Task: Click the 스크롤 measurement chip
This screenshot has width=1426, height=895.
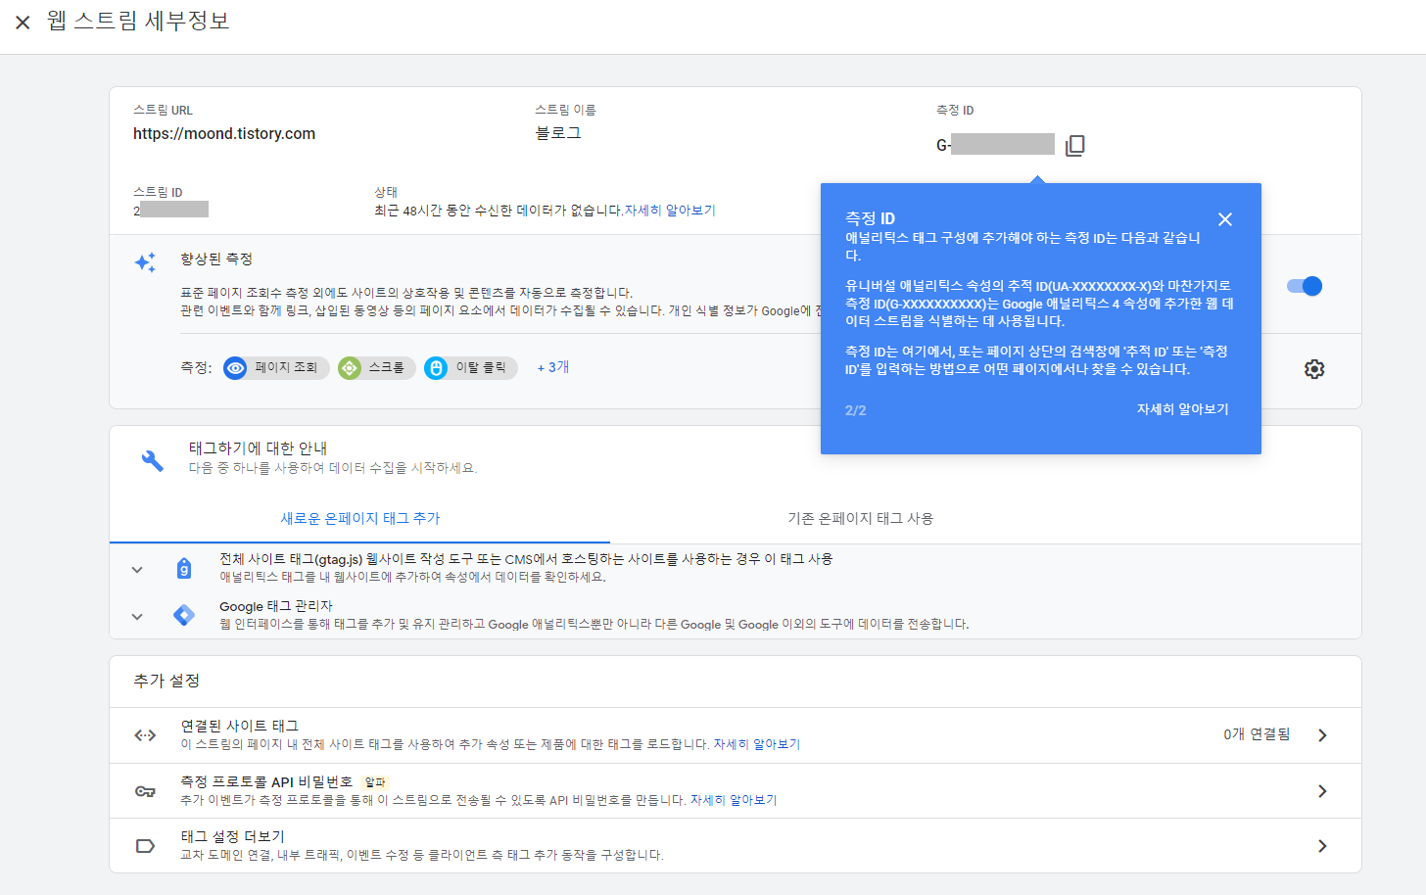Action: click(377, 367)
